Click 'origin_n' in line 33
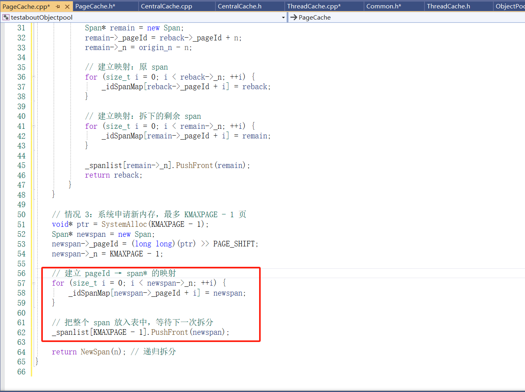525x392 pixels. 155,48
